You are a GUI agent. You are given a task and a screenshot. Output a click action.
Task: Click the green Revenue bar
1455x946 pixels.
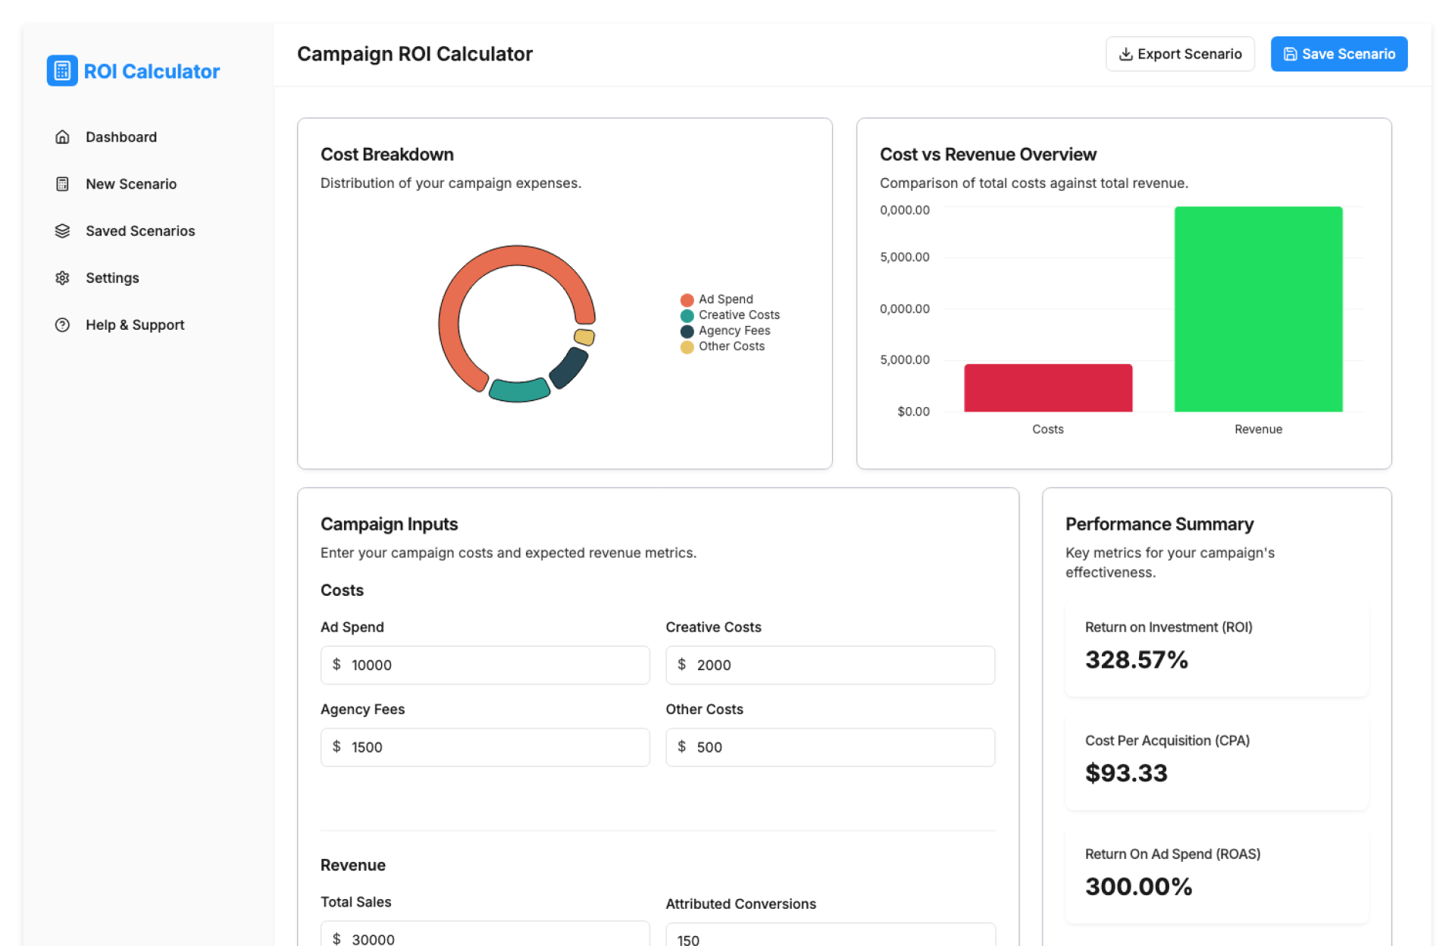[1258, 309]
